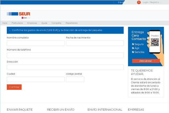
Task: Click the arrow on the ¡Descúbrela! button
Action: tap(155, 61)
